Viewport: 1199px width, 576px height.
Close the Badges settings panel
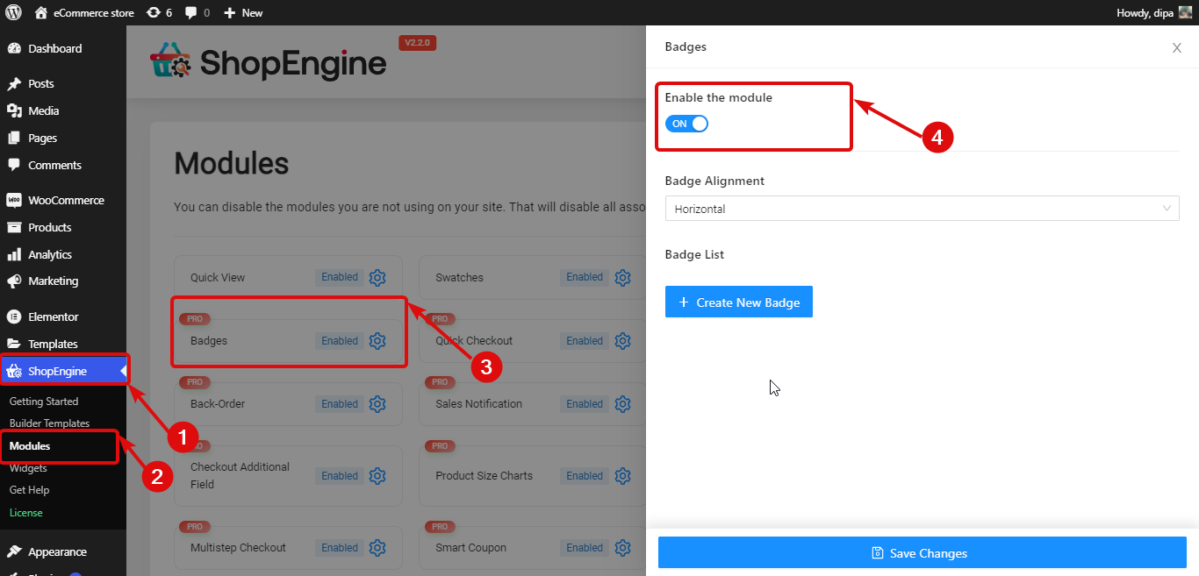tap(1177, 47)
